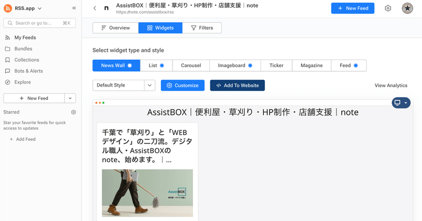Click the Explore compass icon
The width and height of the screenshot is (422, 221).
click(7, 82)
